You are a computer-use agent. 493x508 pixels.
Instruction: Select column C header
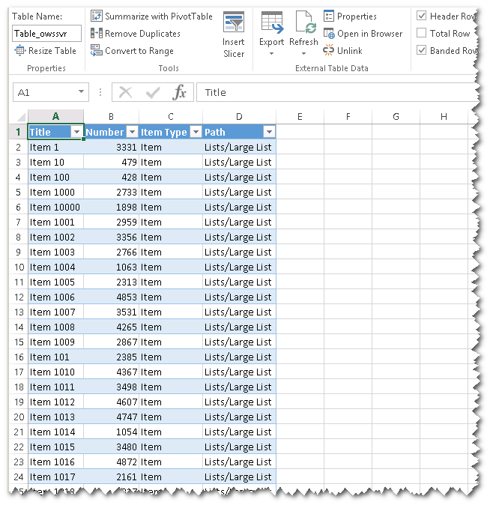coord(171,117)
